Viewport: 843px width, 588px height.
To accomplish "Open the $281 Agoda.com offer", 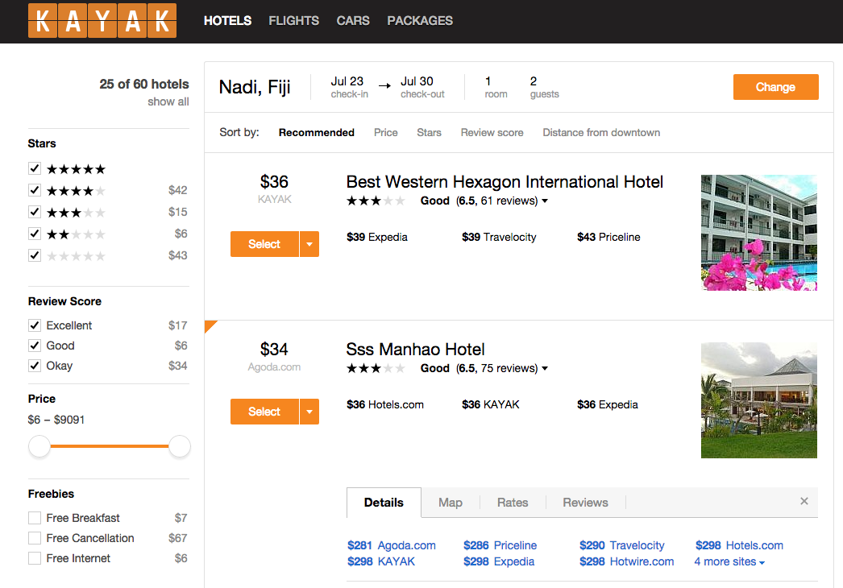I will (x=392, y=545).
